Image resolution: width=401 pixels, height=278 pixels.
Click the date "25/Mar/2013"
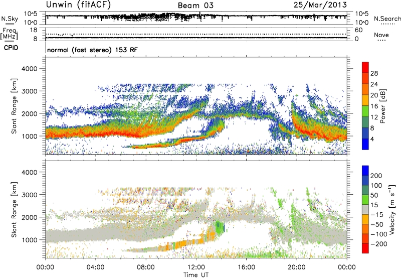pos(320,5)
